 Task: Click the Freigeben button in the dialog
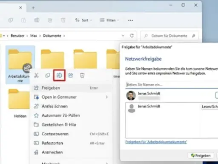click(x=201, y=155)
